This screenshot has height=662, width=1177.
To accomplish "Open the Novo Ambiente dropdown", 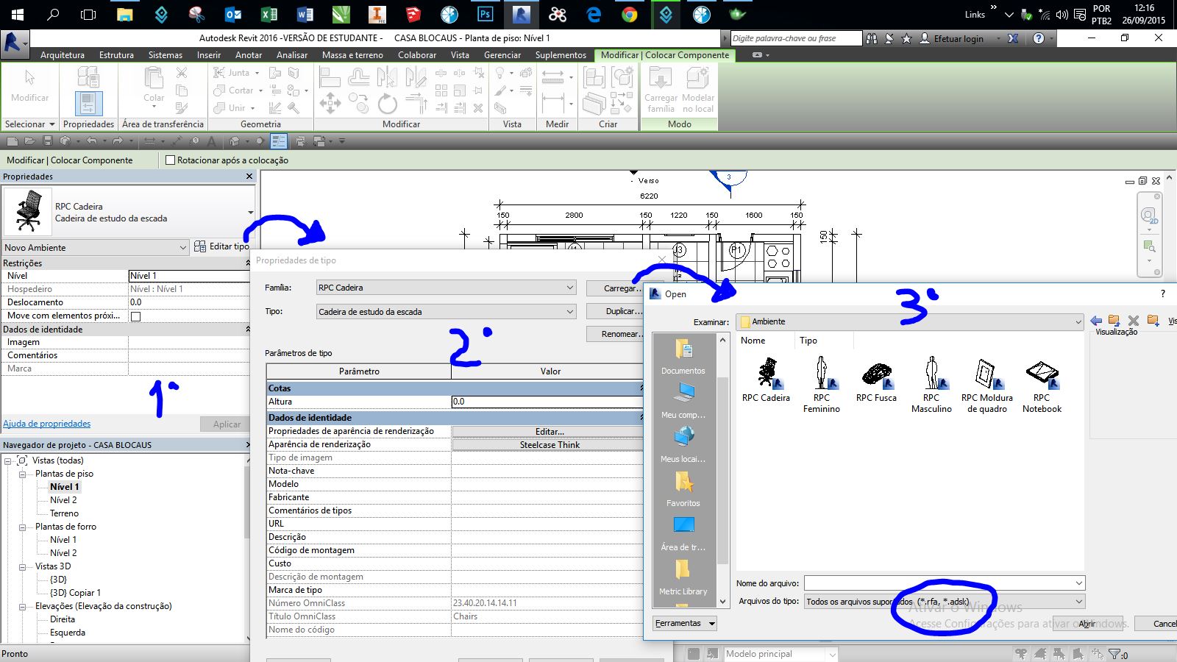I will pos(96,248).
